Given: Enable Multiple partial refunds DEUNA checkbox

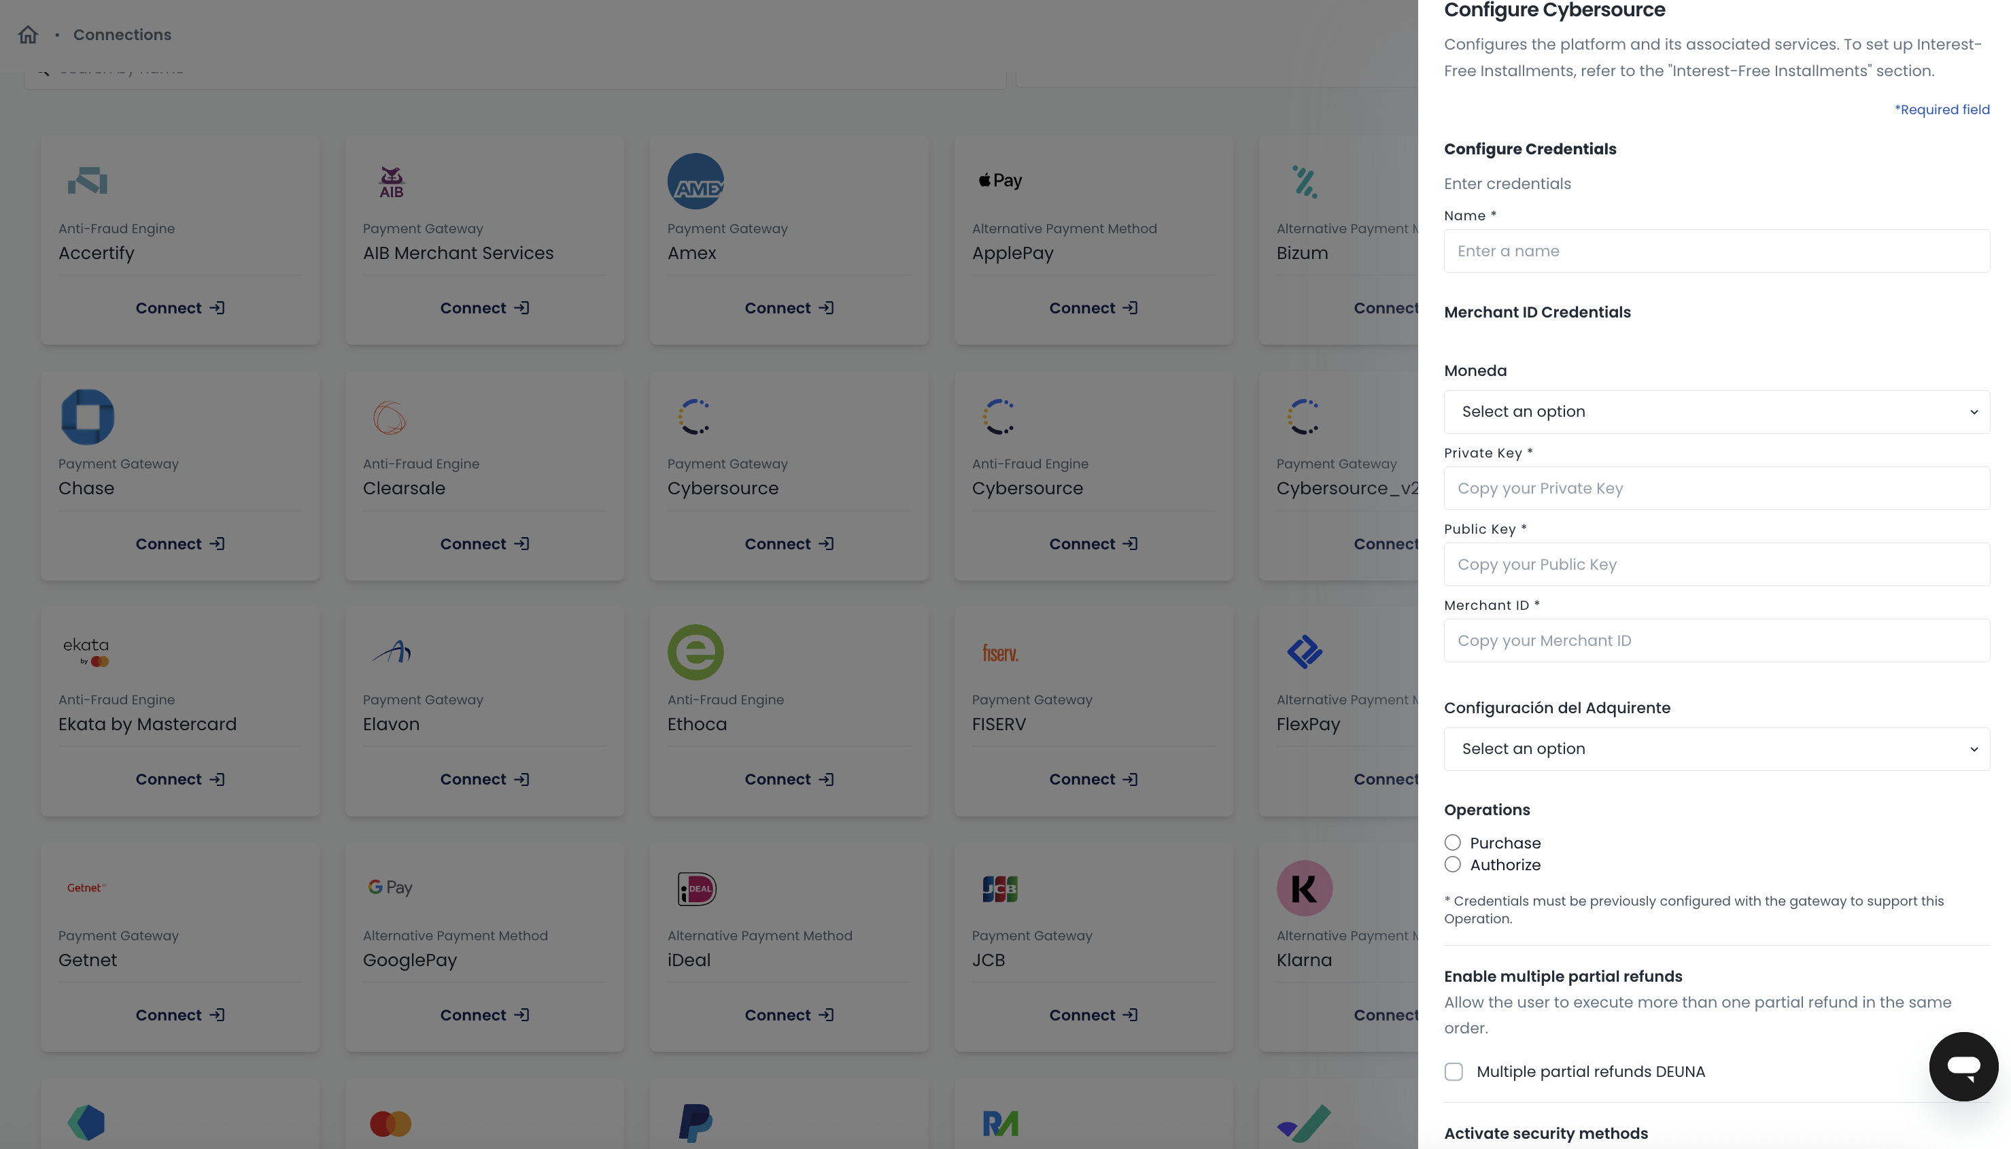Looking at the screenshot, I should 1454,1071.
